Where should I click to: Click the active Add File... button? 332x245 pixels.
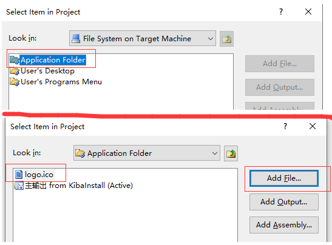tap(283, 178)
